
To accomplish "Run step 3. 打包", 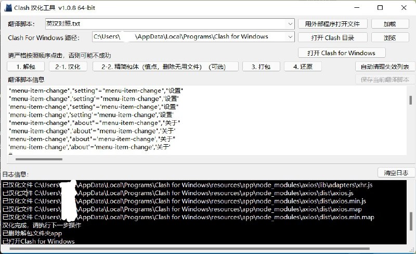I will pyautogui.click(x=261, y=67).
